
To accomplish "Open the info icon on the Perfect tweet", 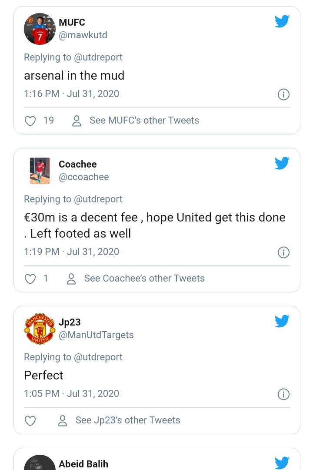I will pyautogui.click(x=283, y=394).
